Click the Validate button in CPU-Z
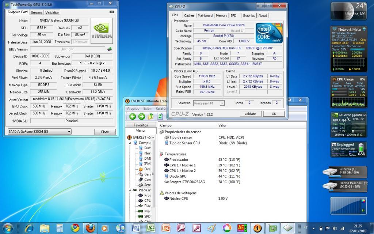374x234 pixels. click(x=250, y=114)
